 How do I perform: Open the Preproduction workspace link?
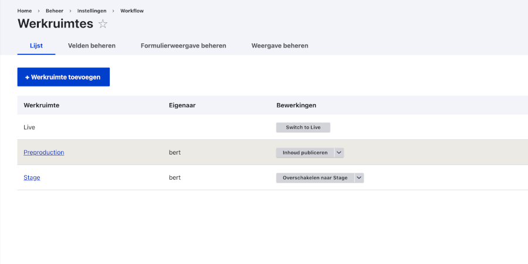click(x=44, y=153)
